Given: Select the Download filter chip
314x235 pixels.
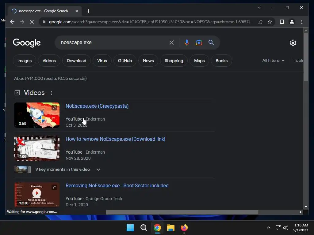Looking at the screenshot, I should (76, 61).
